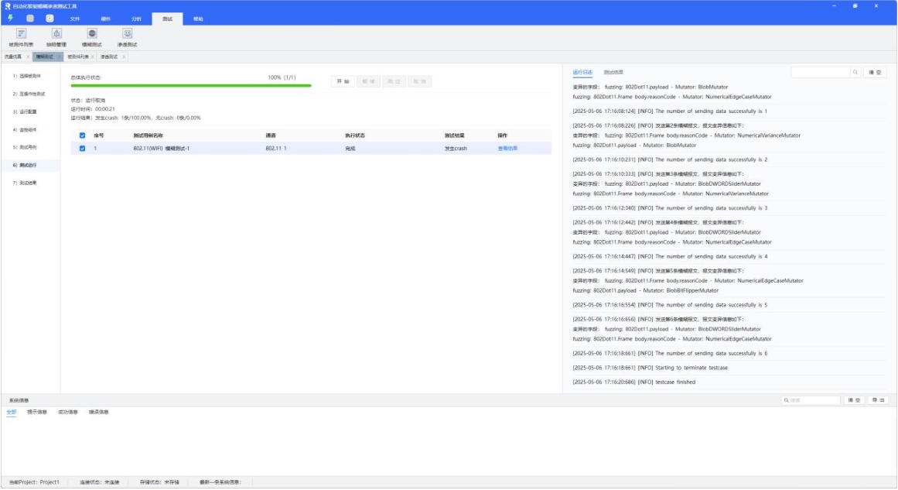Image resolution: width=898 pixels, height=490 pixels.
Task: Click status bar 当前Project: Project1
Action: point(34,482)
